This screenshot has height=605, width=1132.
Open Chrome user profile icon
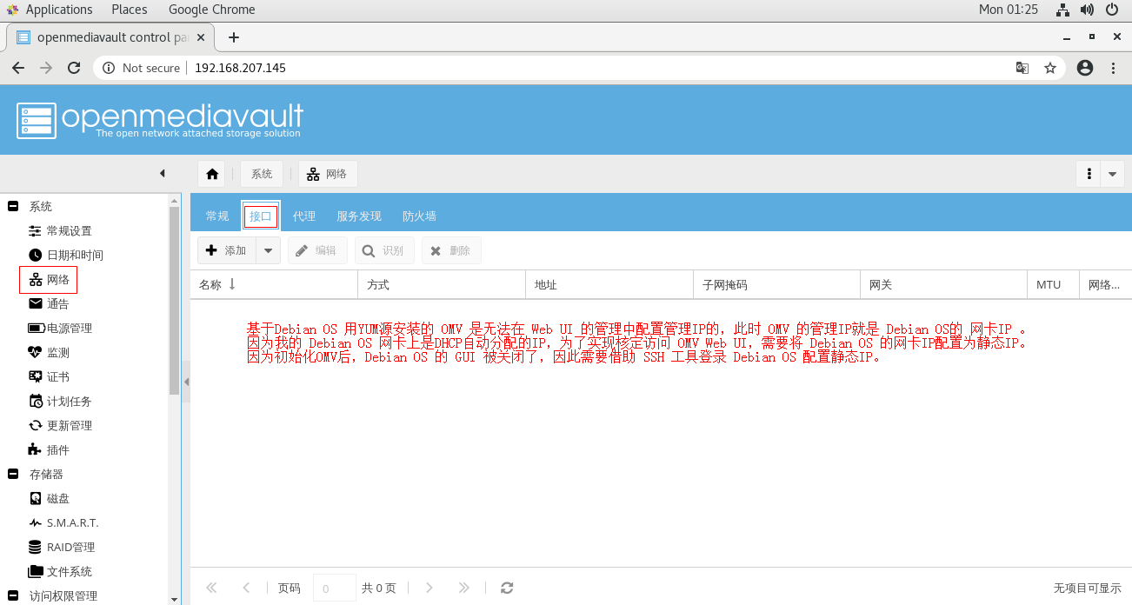pos(1084,68)
